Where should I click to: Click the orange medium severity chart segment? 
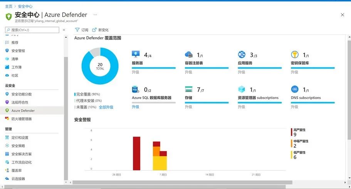156,151
